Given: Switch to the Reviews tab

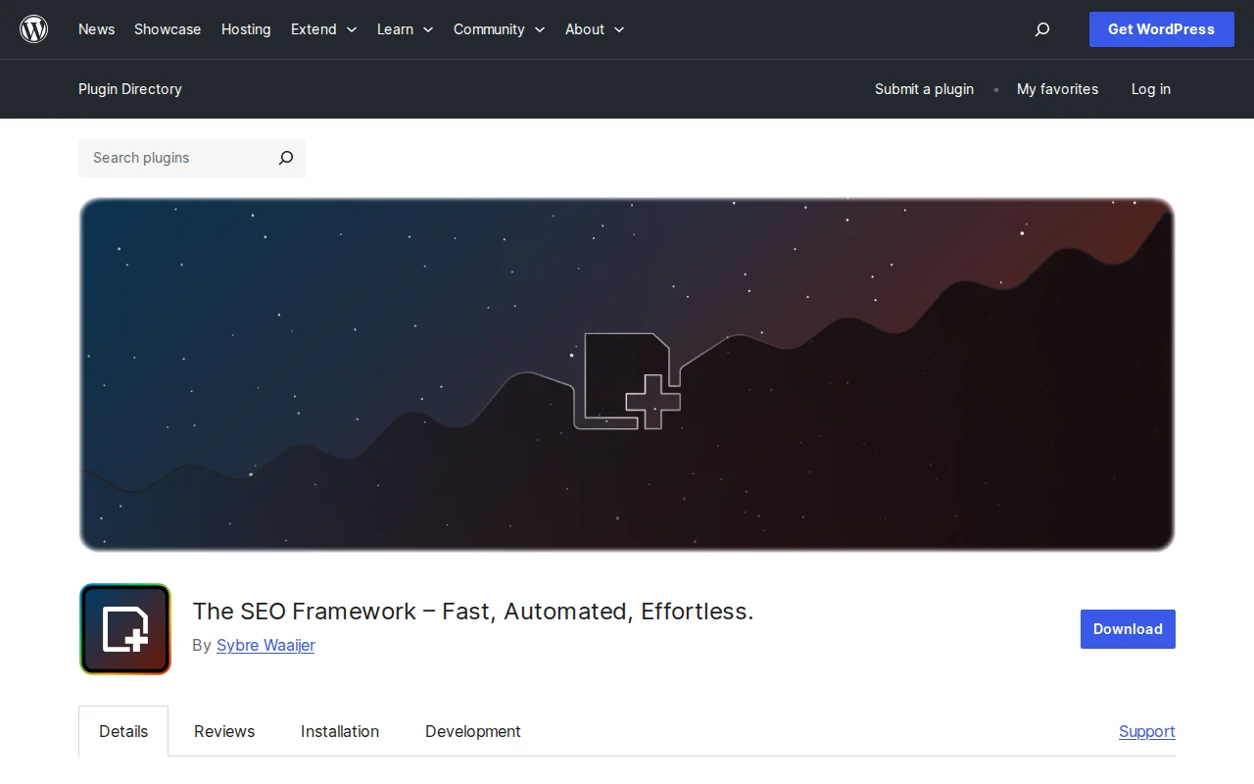Looking at the screenshot, I should 224,731.
